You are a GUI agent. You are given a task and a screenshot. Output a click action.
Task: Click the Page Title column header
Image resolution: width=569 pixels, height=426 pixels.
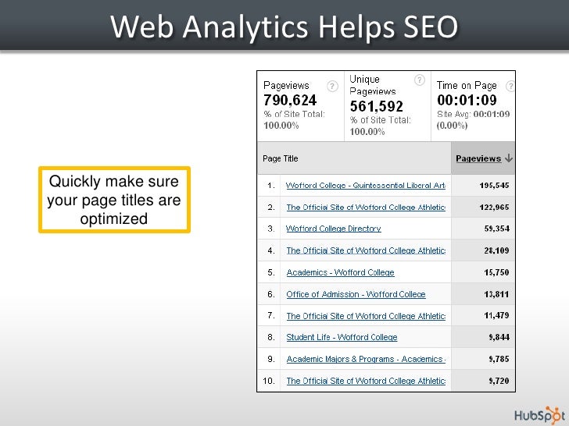[280, 158]
